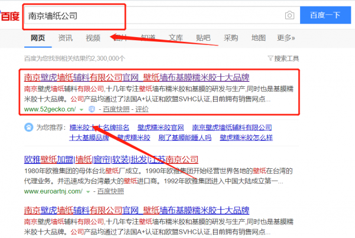Click the search box containing 南京墙纸公司
Viewport: 355px width, 238px height.
click(x=148, y=15)
